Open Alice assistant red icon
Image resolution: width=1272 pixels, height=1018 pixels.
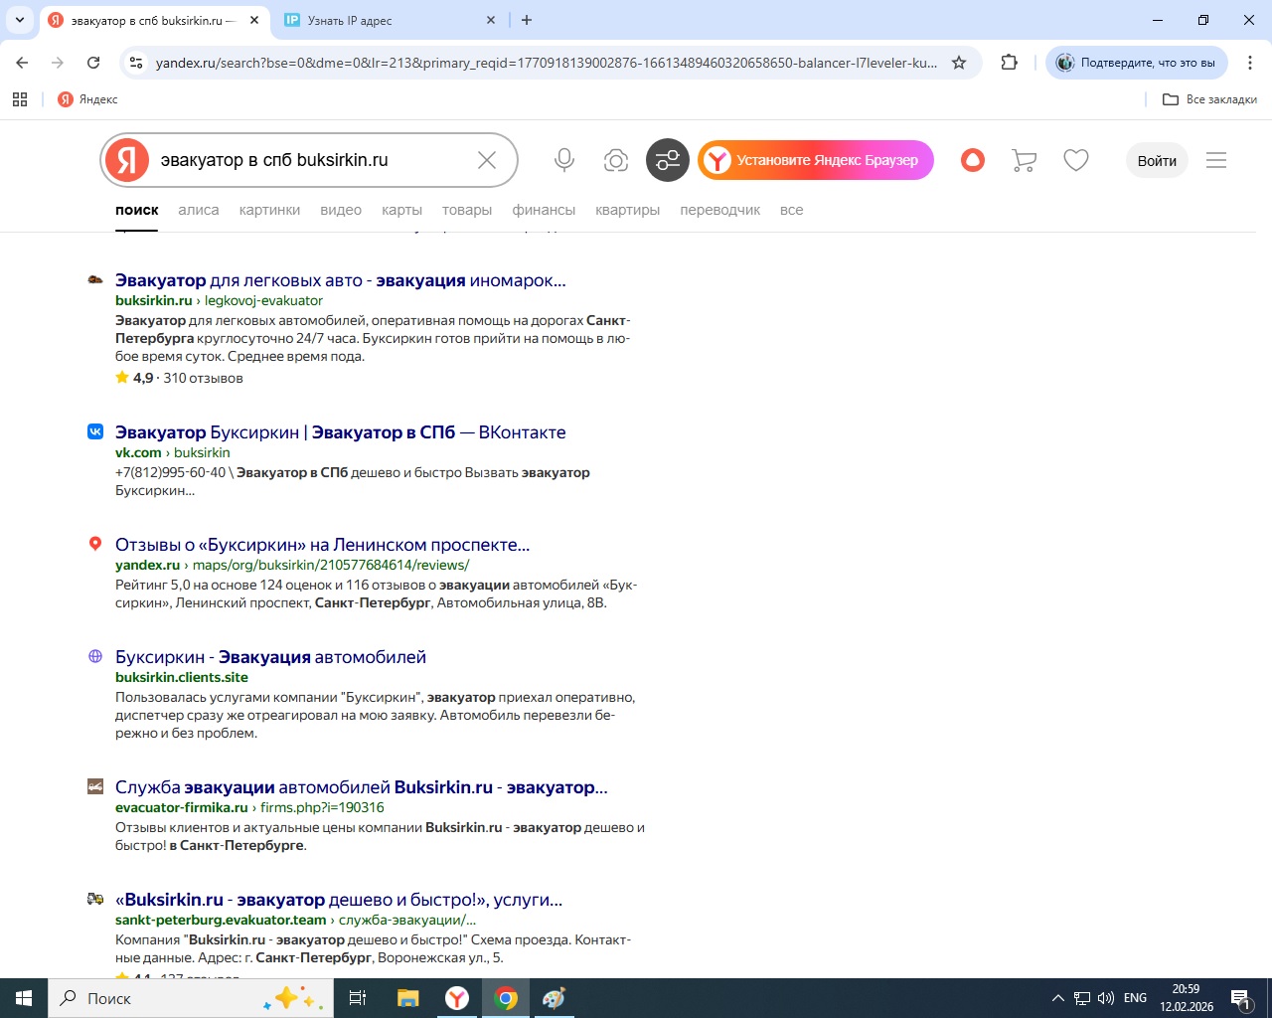(973, 160)
